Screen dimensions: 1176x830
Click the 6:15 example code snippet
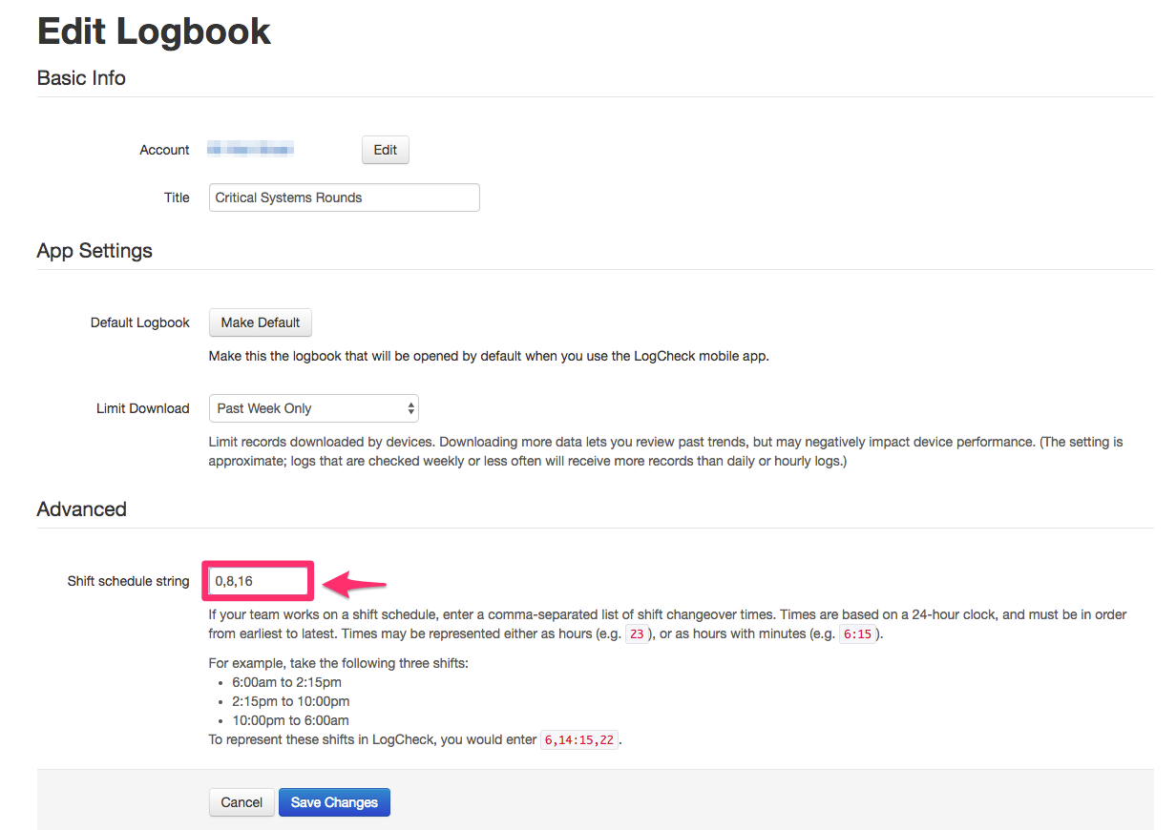pyautogui.click(x=857, y=633)
